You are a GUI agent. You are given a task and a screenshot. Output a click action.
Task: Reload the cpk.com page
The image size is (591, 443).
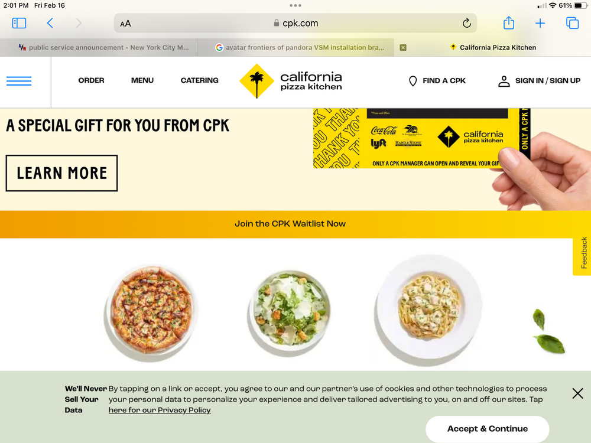pos(467,24)
